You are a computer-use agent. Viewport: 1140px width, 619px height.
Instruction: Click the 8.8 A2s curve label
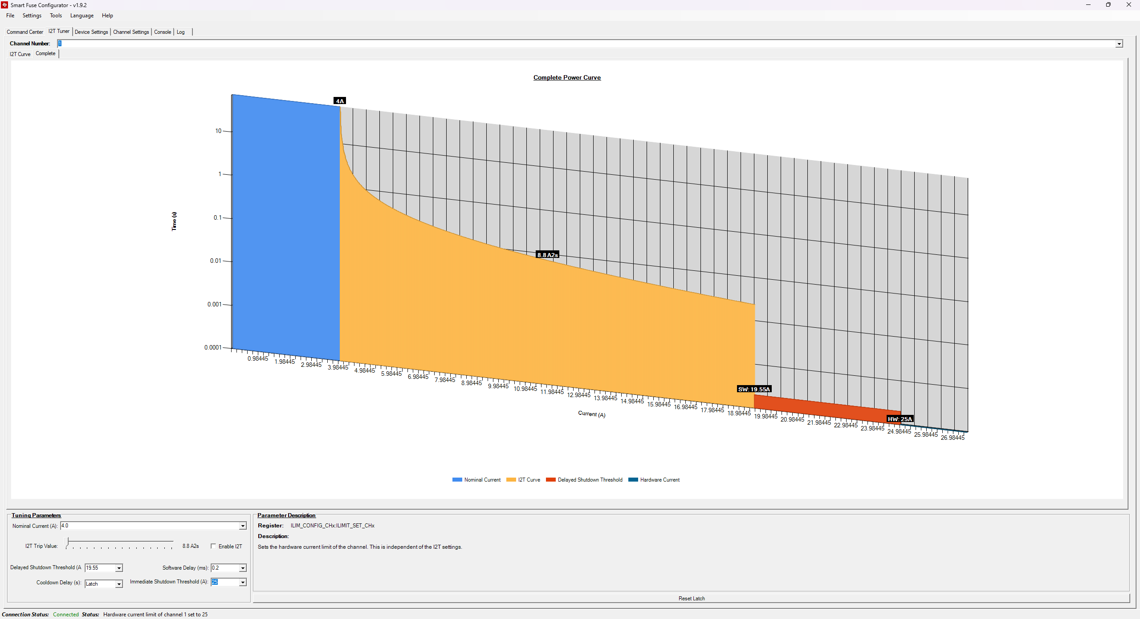coord(547,255)
